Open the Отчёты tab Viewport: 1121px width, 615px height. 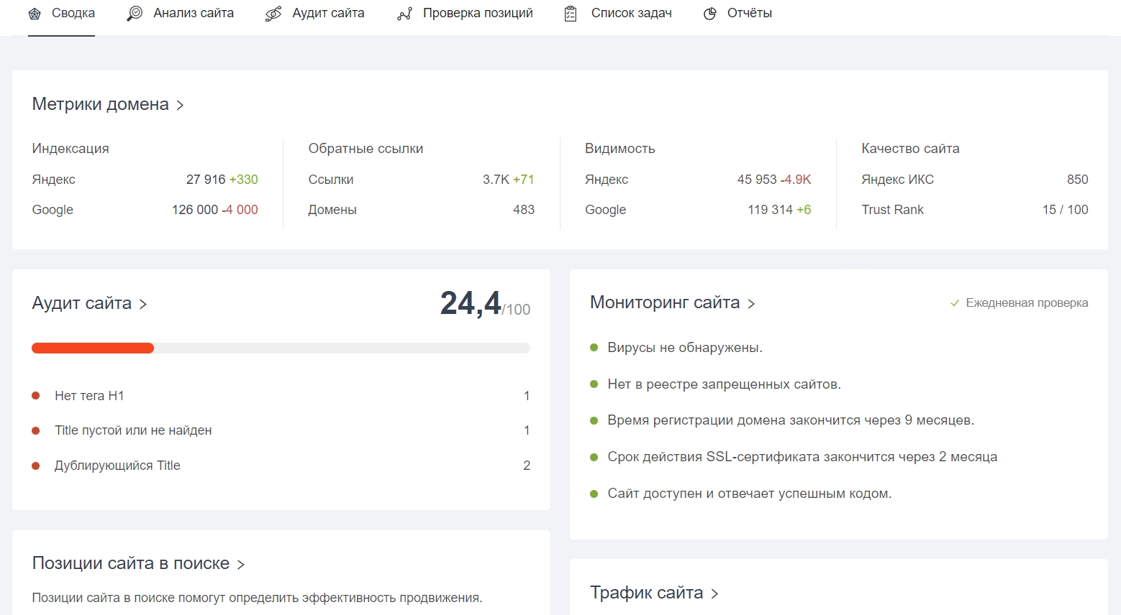pos(749,14)
